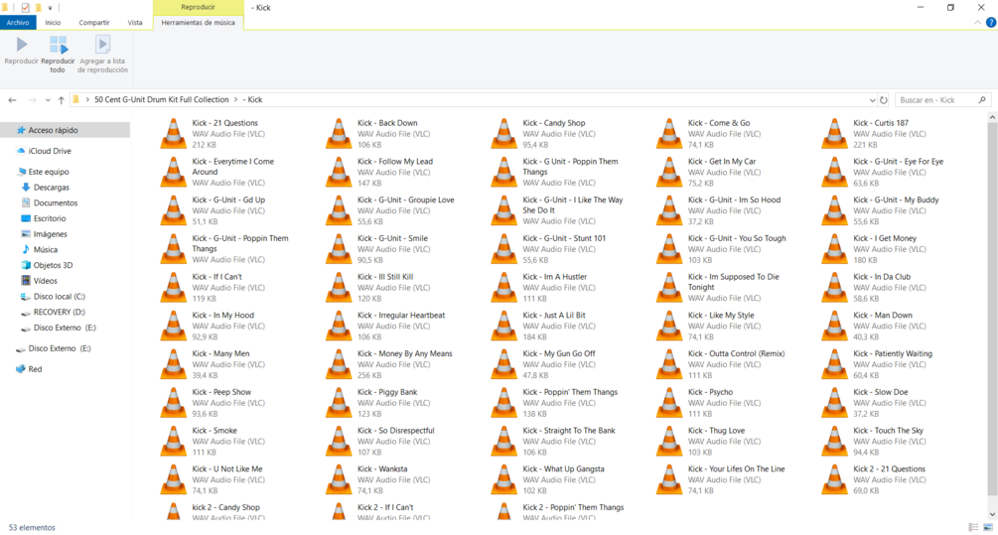Image resolution: width=998 pixels, height=535 pixels.
Task: Select VLC icon of Kick - Come & Go
Action: (669, 134)
